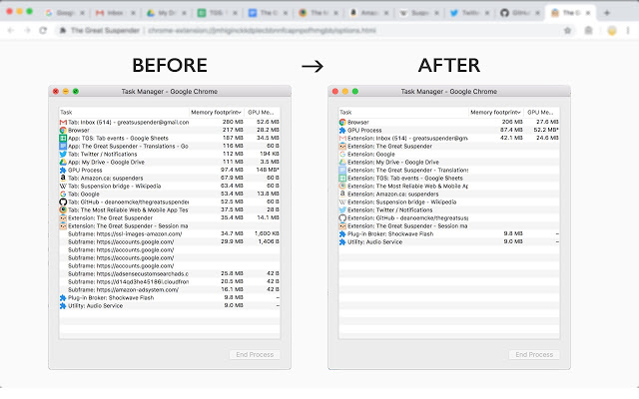Click GitHub icon on Tab: GitHub row
This screenshot has height=399, width=639.
point(63,201)
